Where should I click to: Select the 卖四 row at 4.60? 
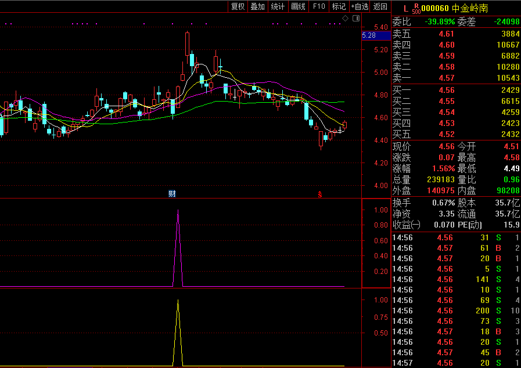[x=456, y=45]
